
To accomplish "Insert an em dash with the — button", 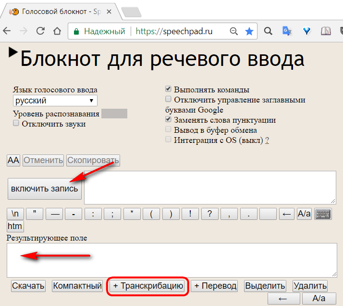I will (54, 214).
